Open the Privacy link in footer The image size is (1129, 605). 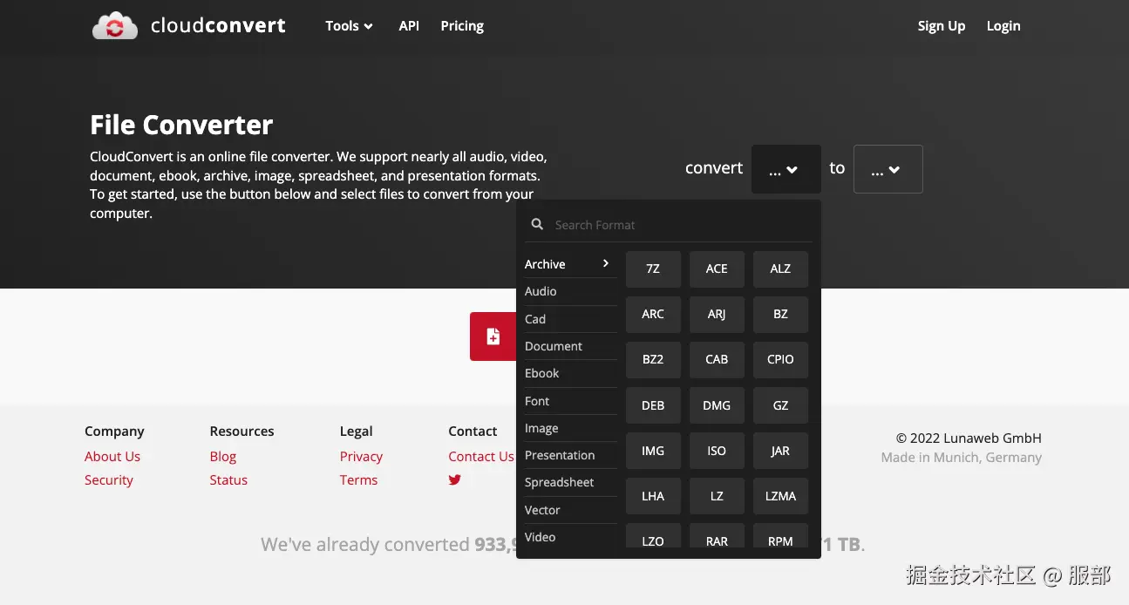pos(361,457)
